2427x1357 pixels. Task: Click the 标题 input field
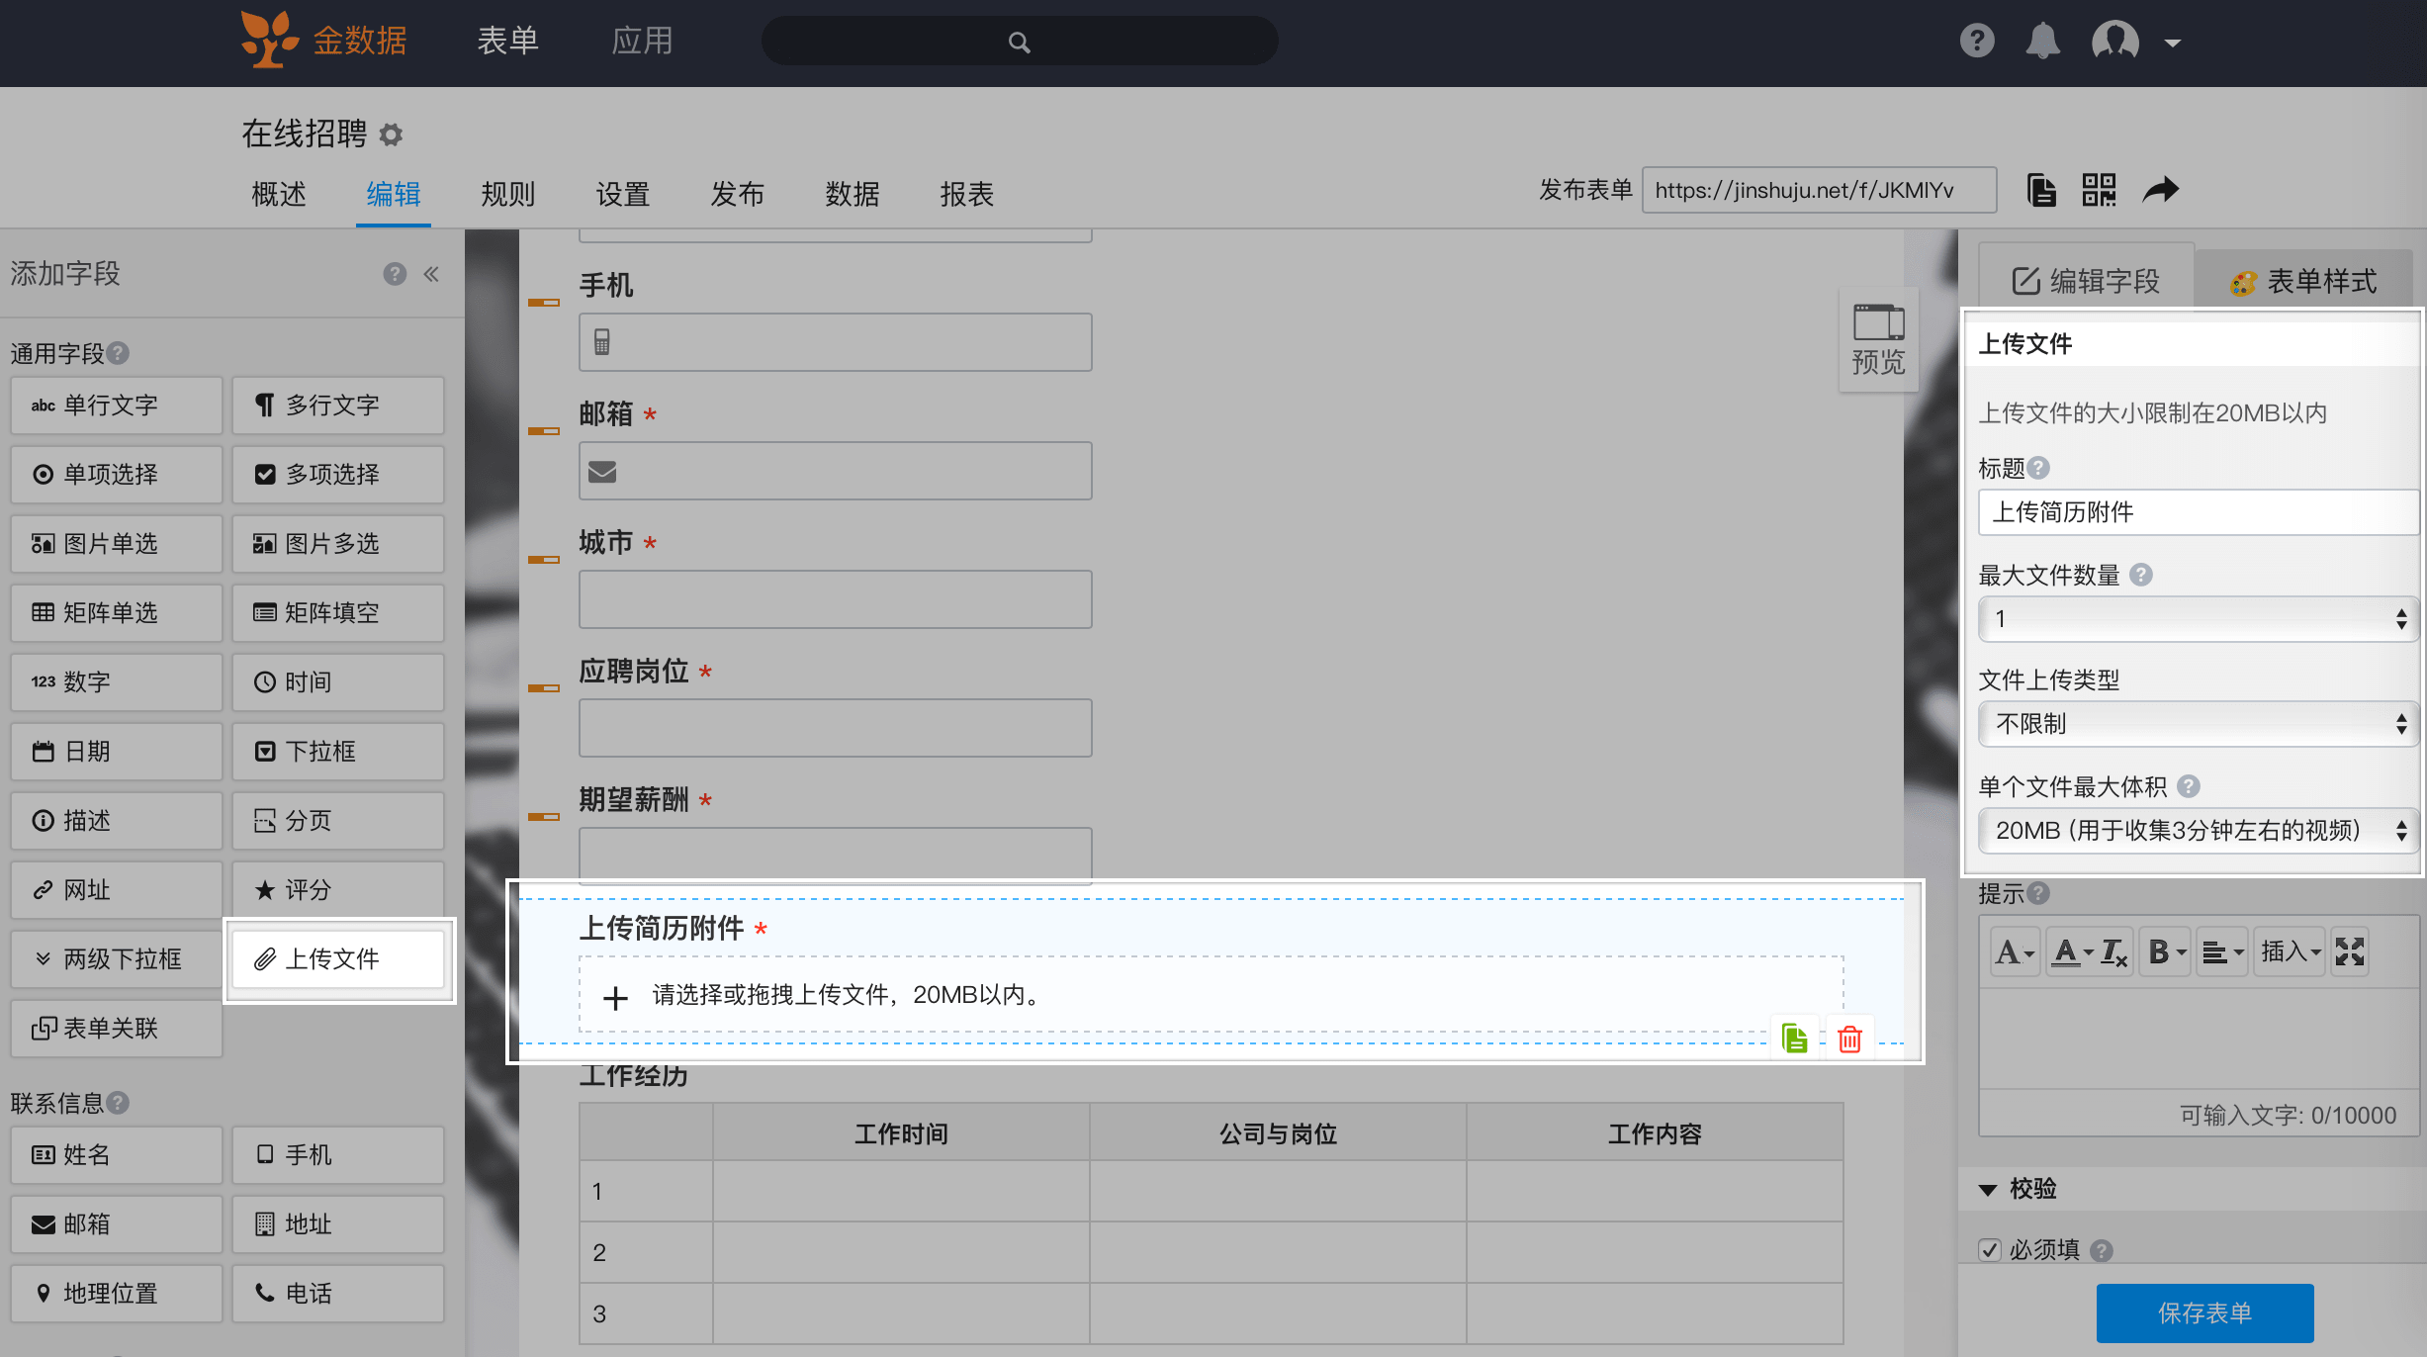coord(2198,512)
